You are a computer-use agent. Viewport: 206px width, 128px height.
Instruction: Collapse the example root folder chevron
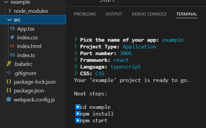tap(6, 2)
